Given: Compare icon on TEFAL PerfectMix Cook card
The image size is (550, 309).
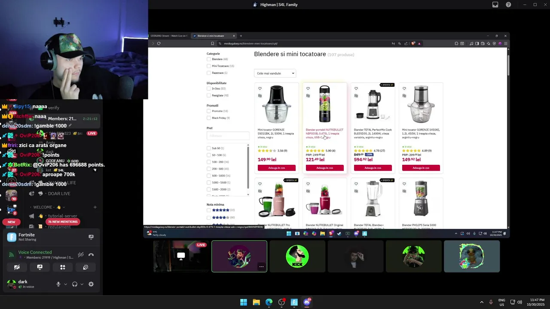Looking at the screenshot, I should coord(356,96).
